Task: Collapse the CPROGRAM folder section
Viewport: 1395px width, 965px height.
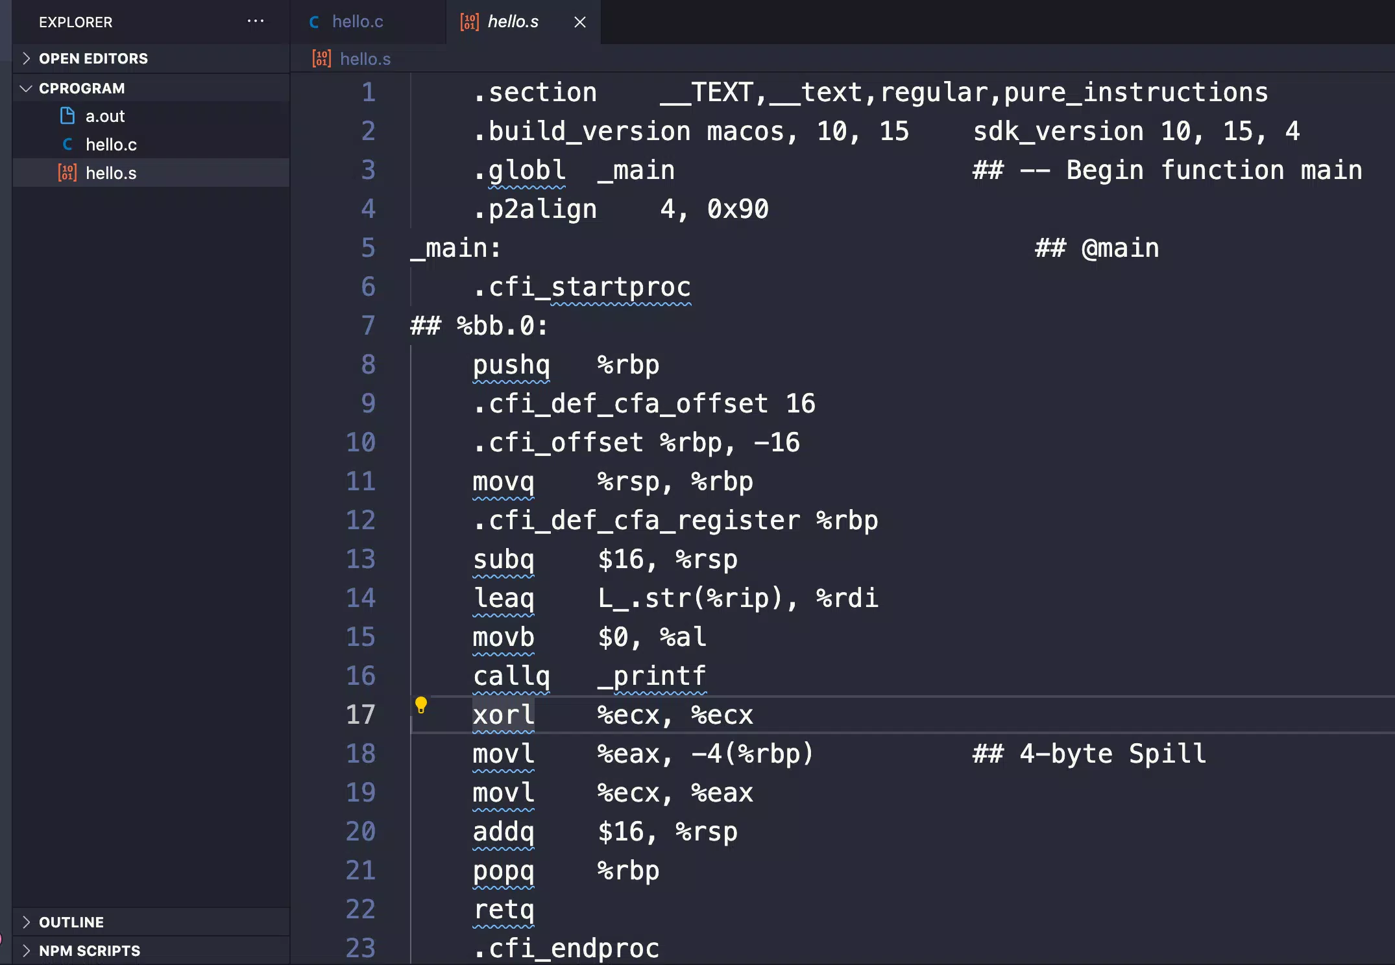Action: coord(151,88)
